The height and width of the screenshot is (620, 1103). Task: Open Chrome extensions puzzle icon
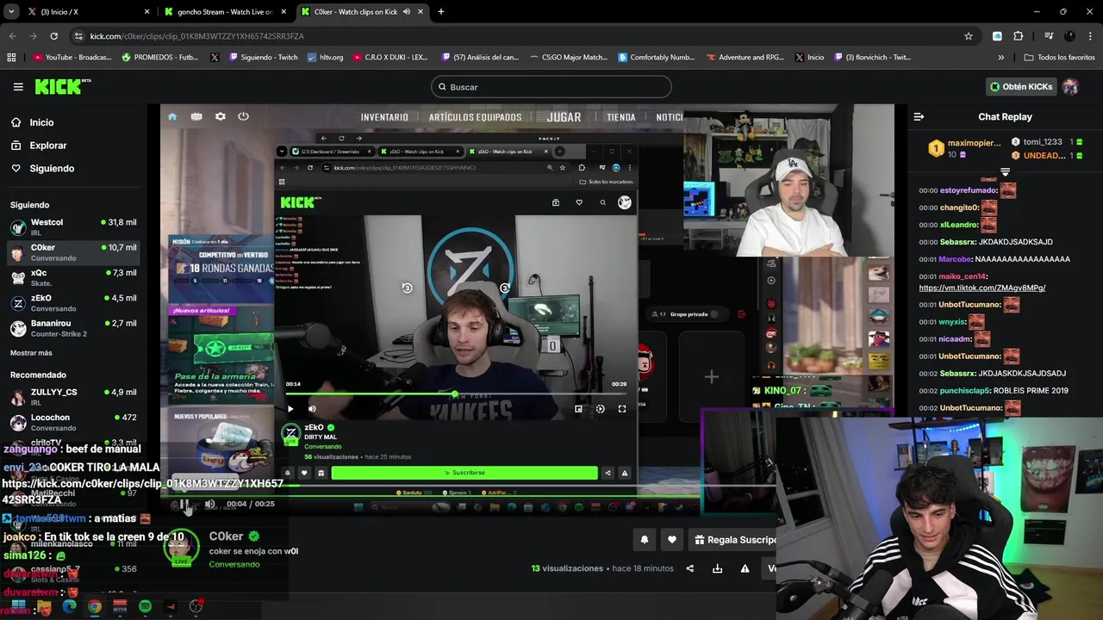(1019, 36)
